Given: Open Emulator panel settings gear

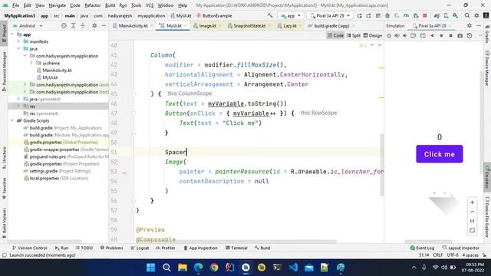Looking at the screenshot, I should click(470, 25).
